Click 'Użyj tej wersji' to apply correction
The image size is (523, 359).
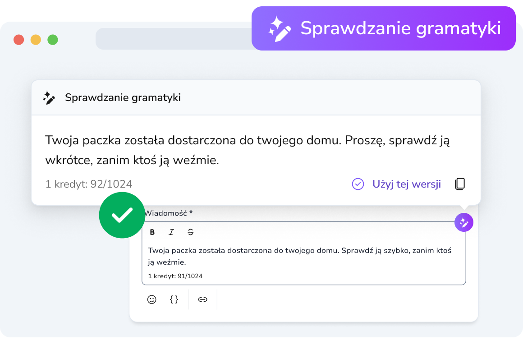(407, 184)
